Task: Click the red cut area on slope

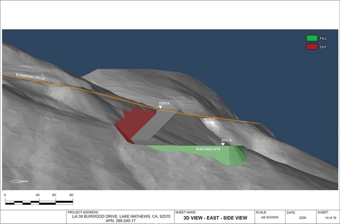Action: click(134, 123)
